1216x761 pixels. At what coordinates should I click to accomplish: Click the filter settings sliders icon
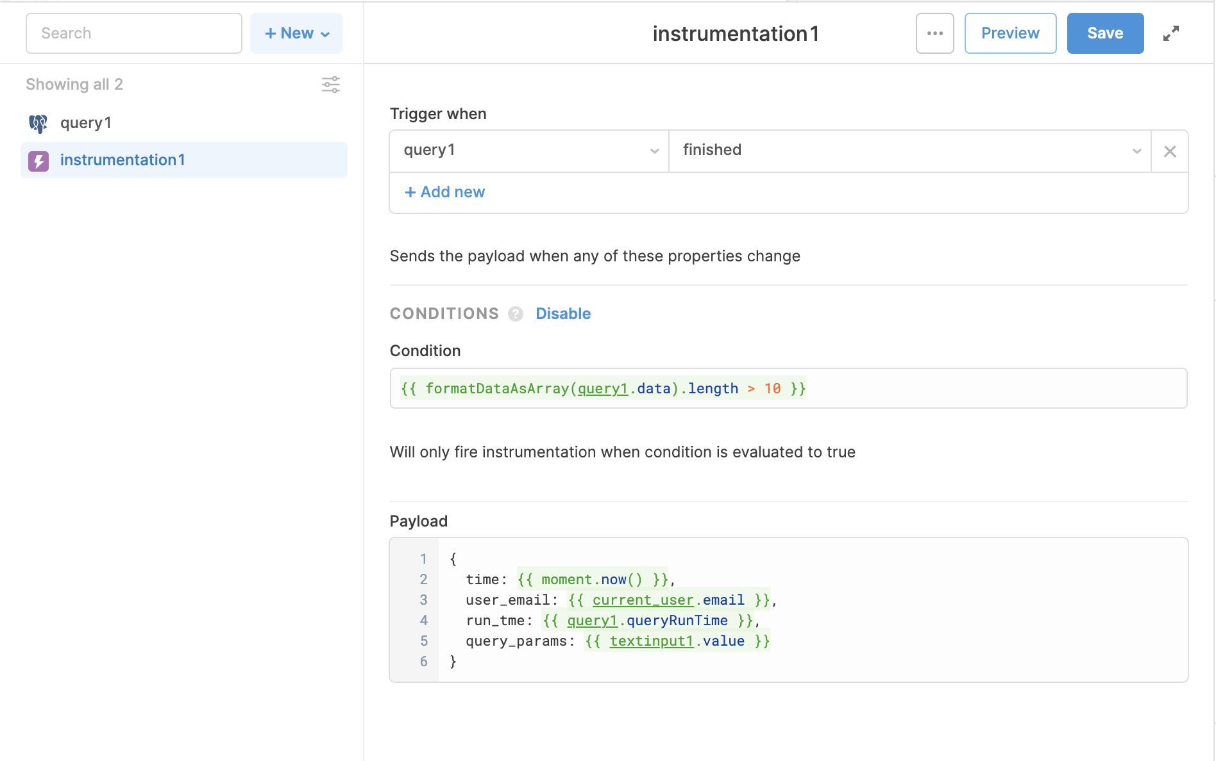coord(331,85)
